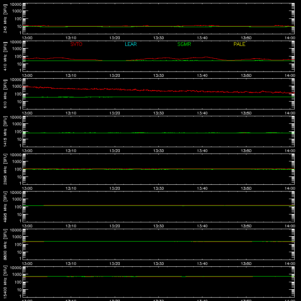The width and height of the screenshot is (301, 301).
Task: Select the 8800 MHz [SFU] axis title
Action: pyautogui.click(x=5, y=245)
